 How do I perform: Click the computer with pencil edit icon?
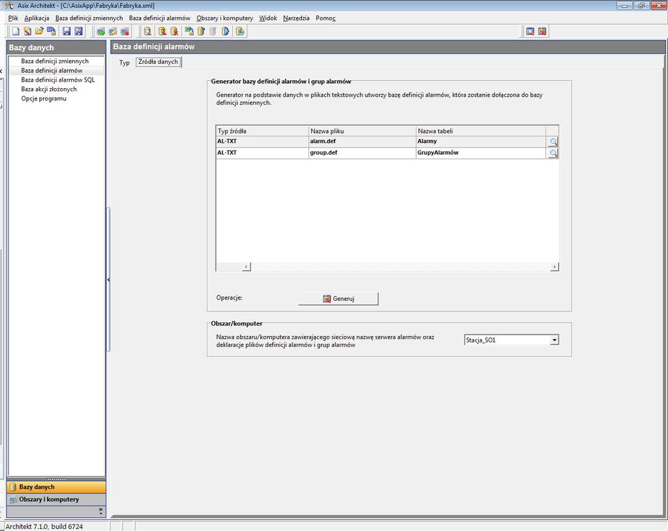112,31
